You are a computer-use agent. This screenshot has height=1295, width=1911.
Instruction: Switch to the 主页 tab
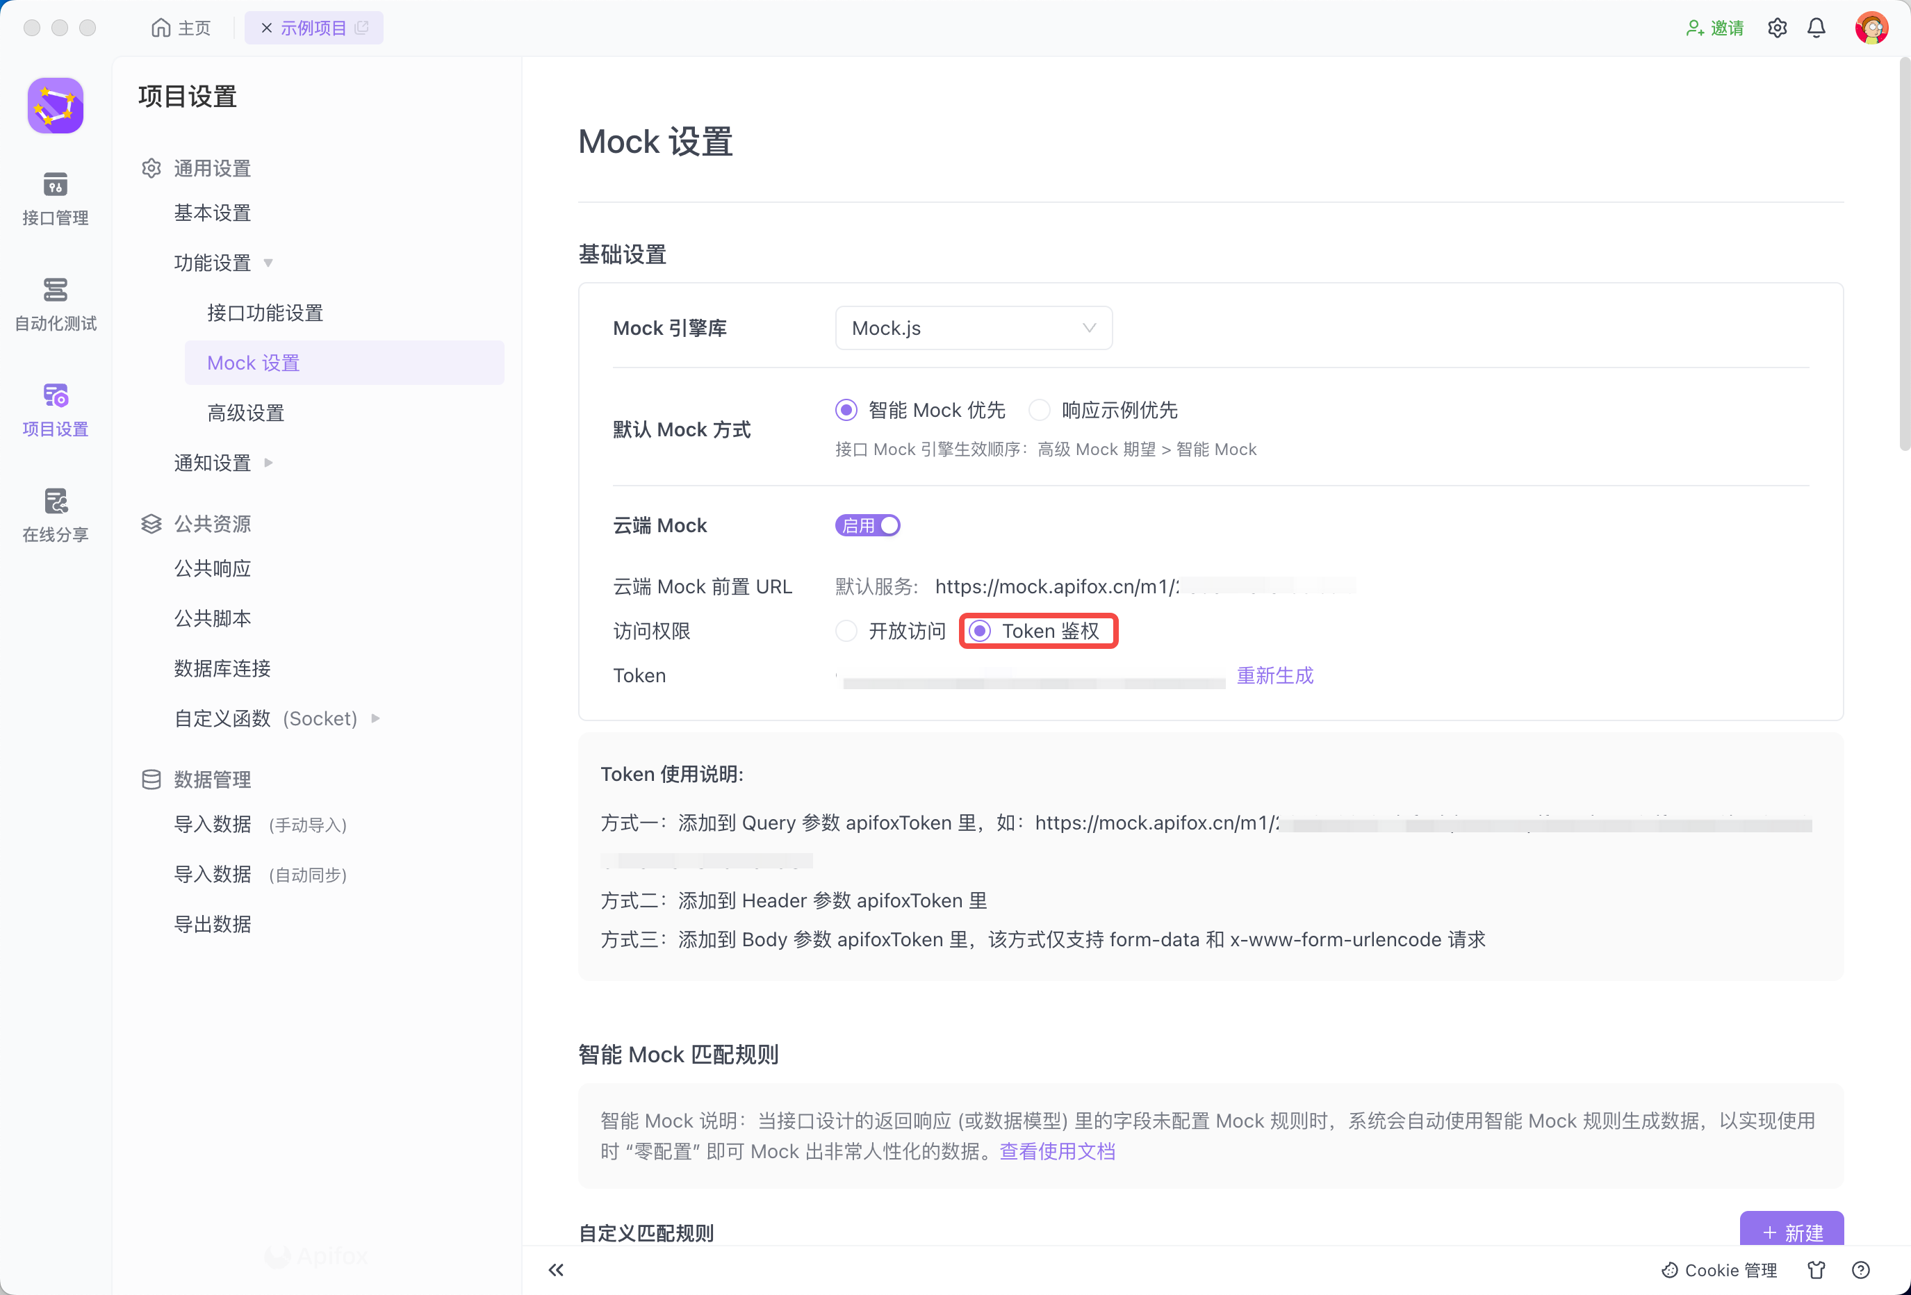point(182,28)
